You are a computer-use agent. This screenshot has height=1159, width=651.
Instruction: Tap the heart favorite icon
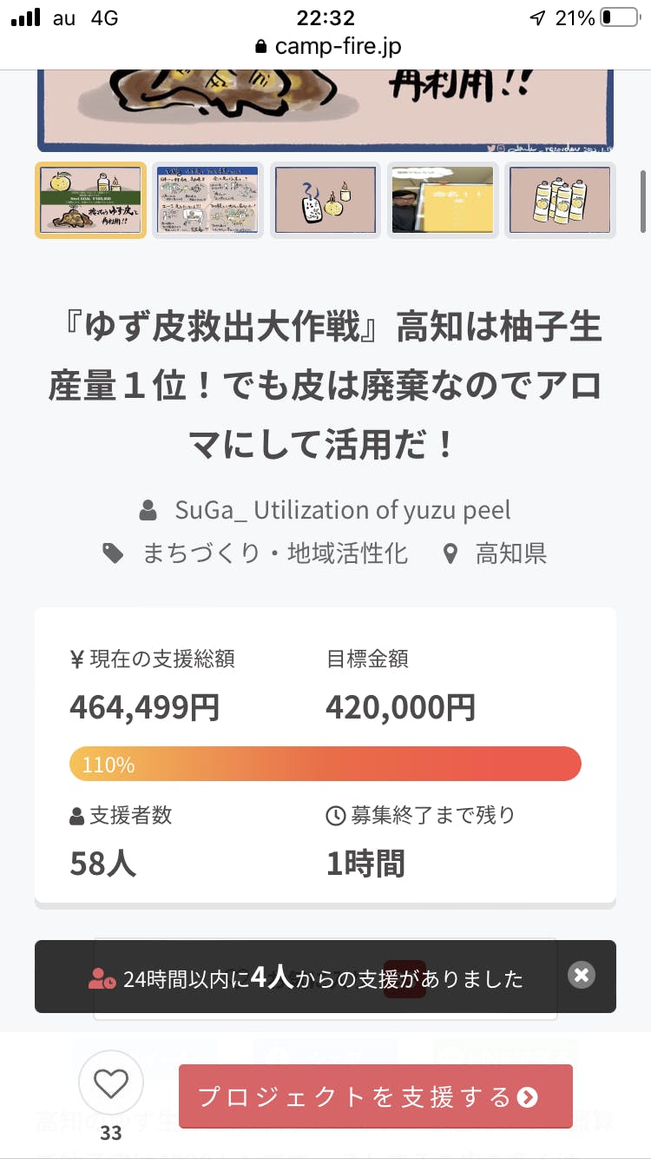(110, 1084)
